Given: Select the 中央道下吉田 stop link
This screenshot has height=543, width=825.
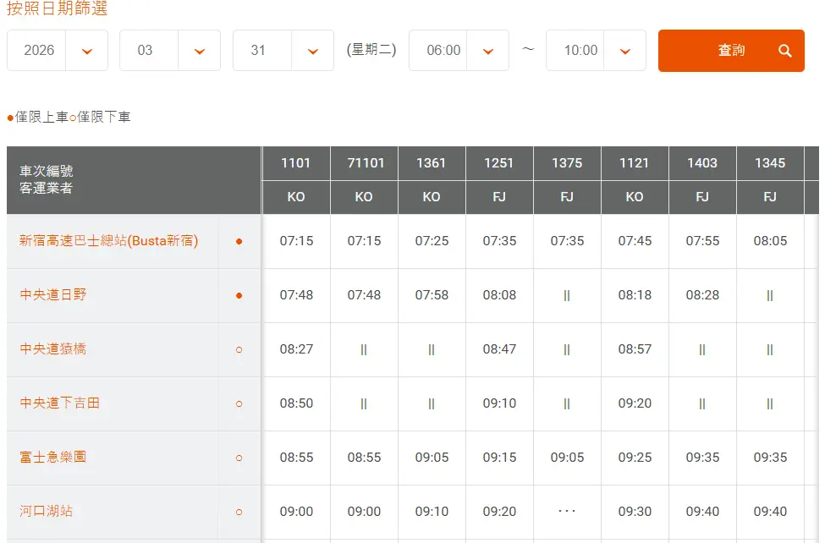Looking at the screenshot, I should click(60, 403).
